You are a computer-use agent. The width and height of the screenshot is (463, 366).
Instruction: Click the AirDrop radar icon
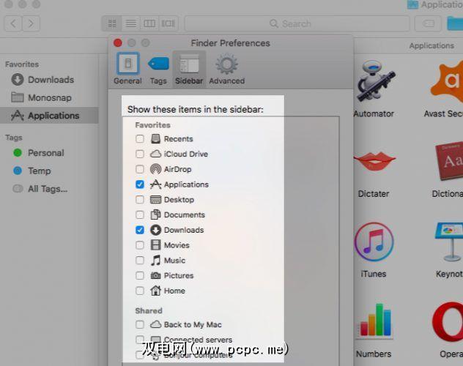tap(155, 169)
